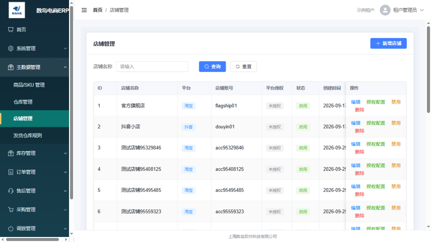Click 编辑 for 官方旗舰店

pos(356,102)
